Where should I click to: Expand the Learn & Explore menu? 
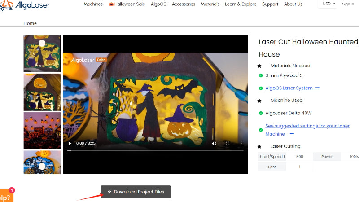[241, 4]
